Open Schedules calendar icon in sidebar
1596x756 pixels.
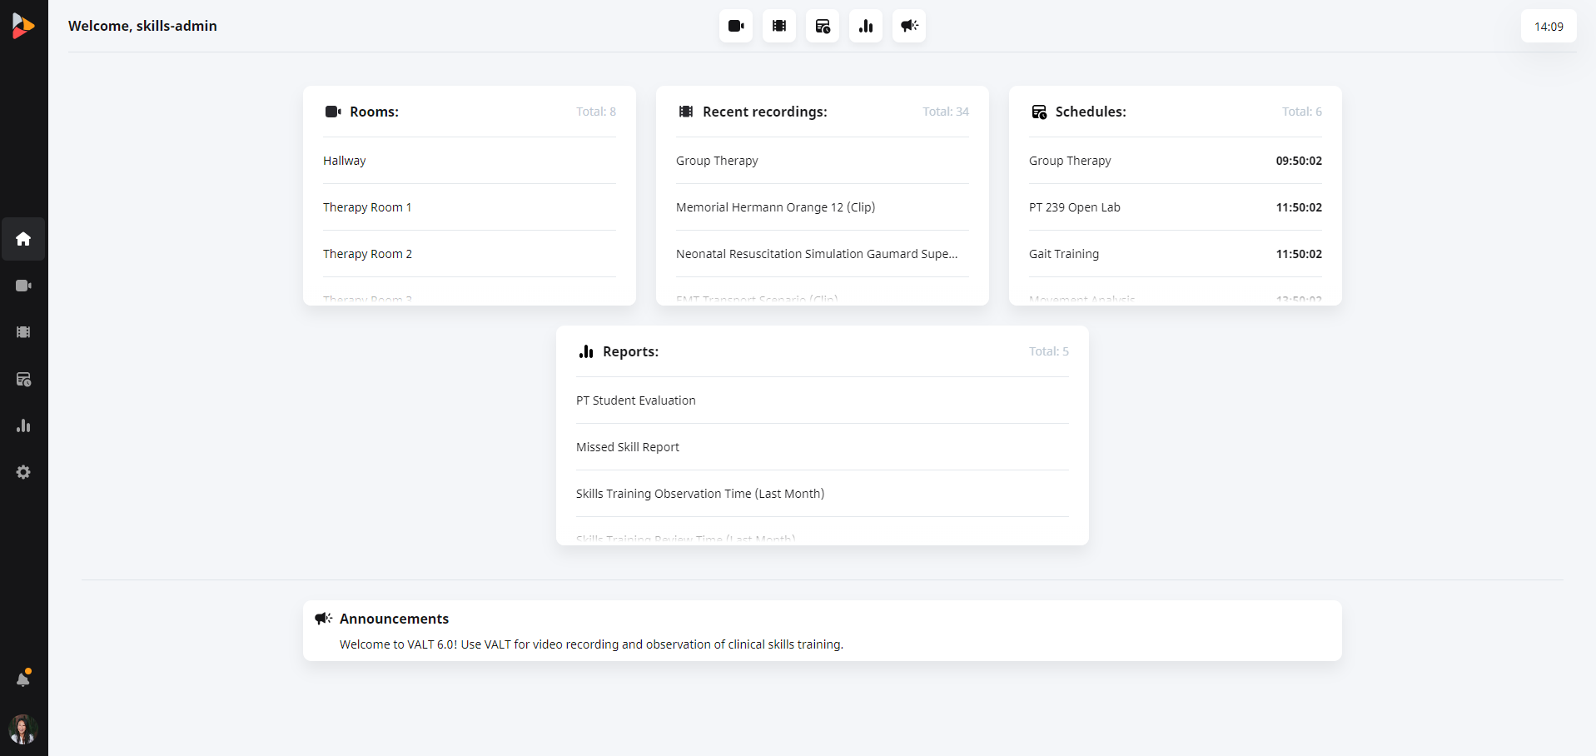point(23,380)
